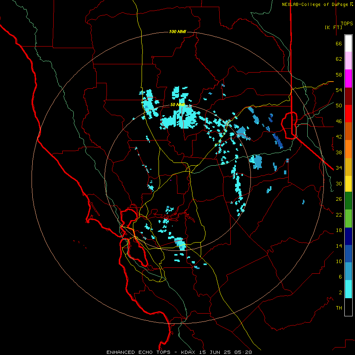Click the '6' legend value
355x355 pixels.
[340, 277]
